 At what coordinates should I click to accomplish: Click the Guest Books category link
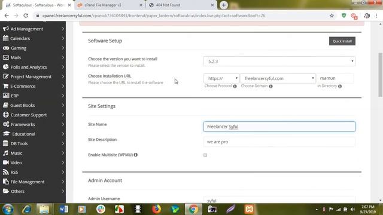pyautogui.click(x=23, y=105)
